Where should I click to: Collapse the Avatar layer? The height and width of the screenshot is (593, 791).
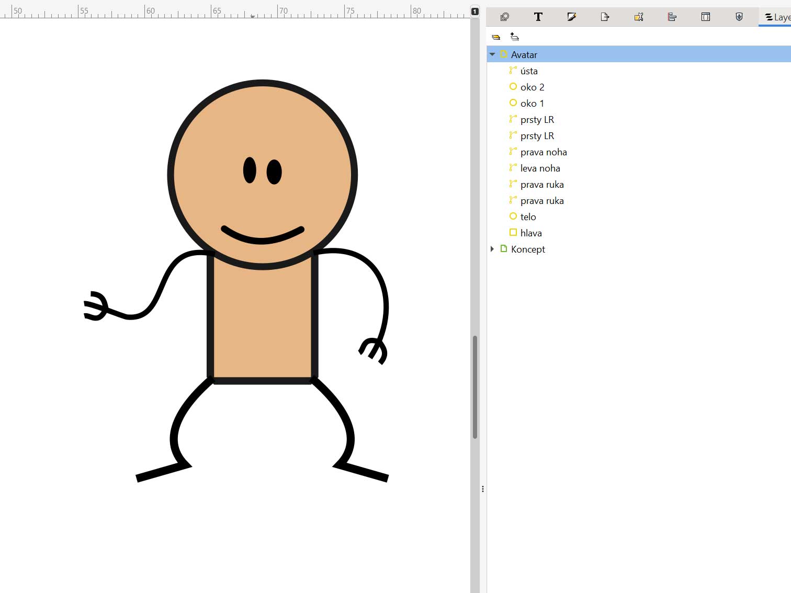point(492,54)
